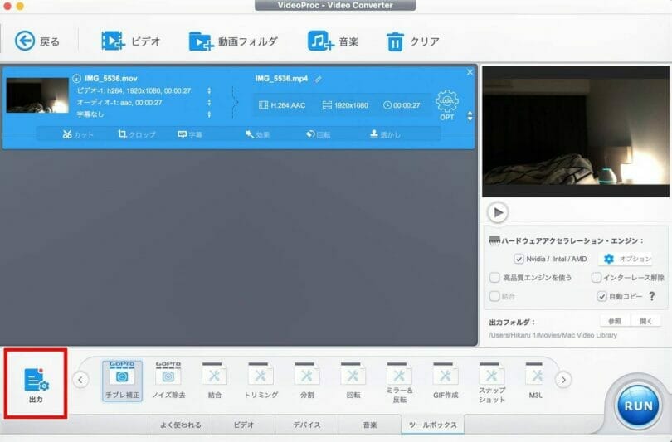Select the ミラー&反転 mirror flip tool
The image size is (672, 442).
pyautogui.click(x=399, y=382)
